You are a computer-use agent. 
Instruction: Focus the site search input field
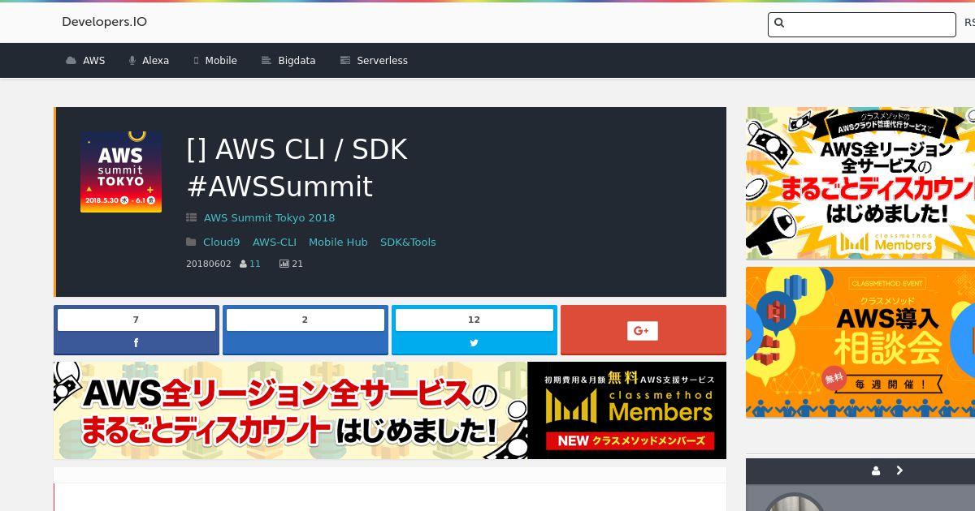click(x=861, y=24)
